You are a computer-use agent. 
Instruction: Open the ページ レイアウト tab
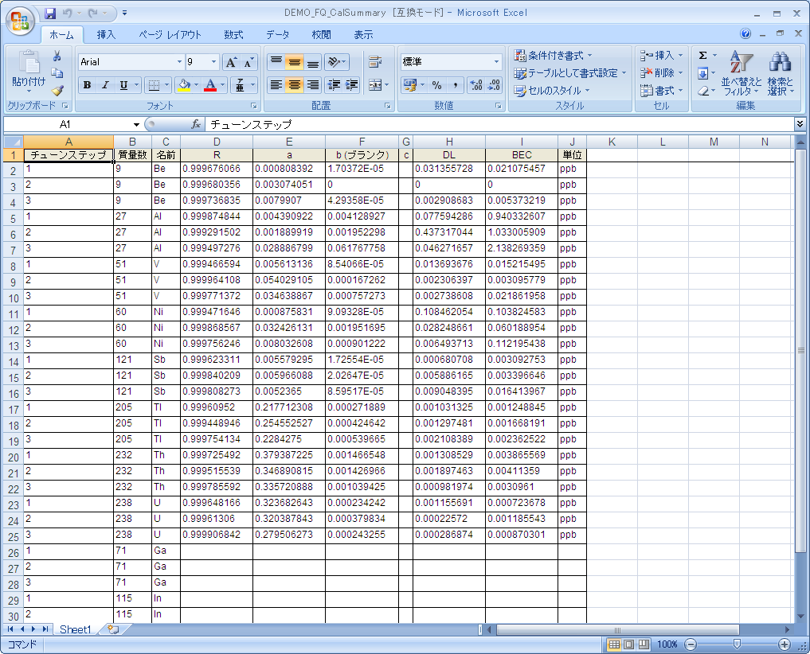(170, 34)
